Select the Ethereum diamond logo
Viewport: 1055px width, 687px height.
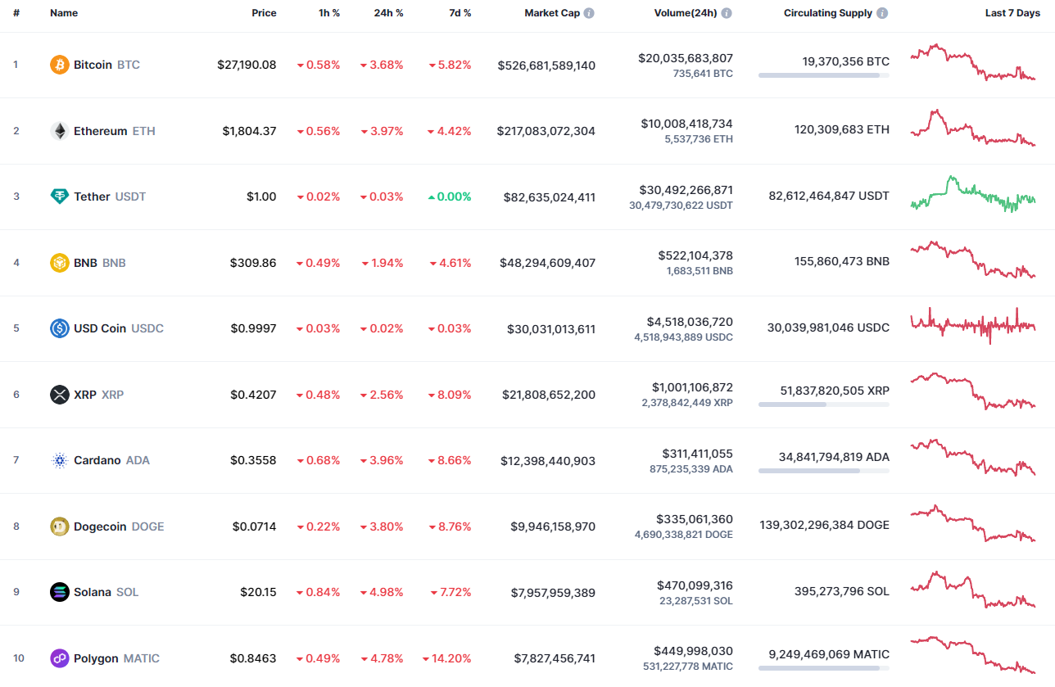59,130
